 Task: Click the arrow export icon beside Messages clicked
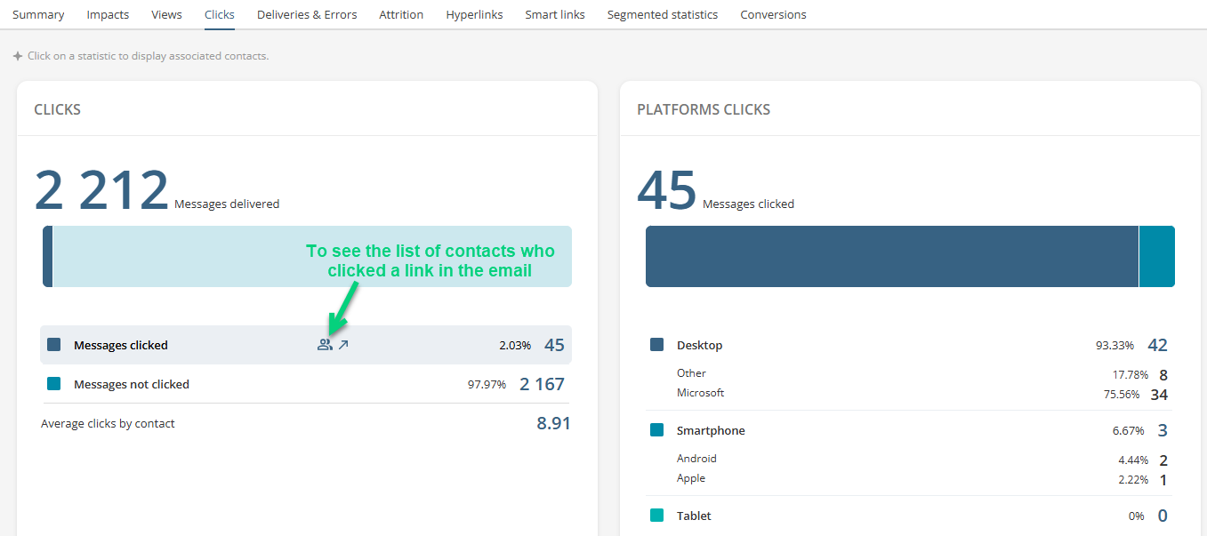click(x=343, y=345)
